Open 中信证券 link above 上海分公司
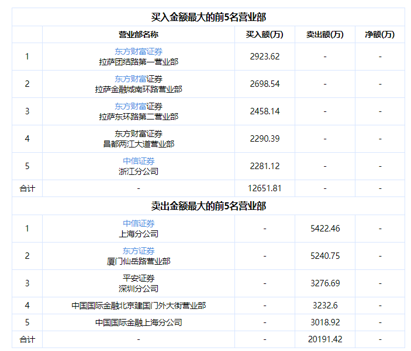The image size is (411, 351). pos(139,223)
